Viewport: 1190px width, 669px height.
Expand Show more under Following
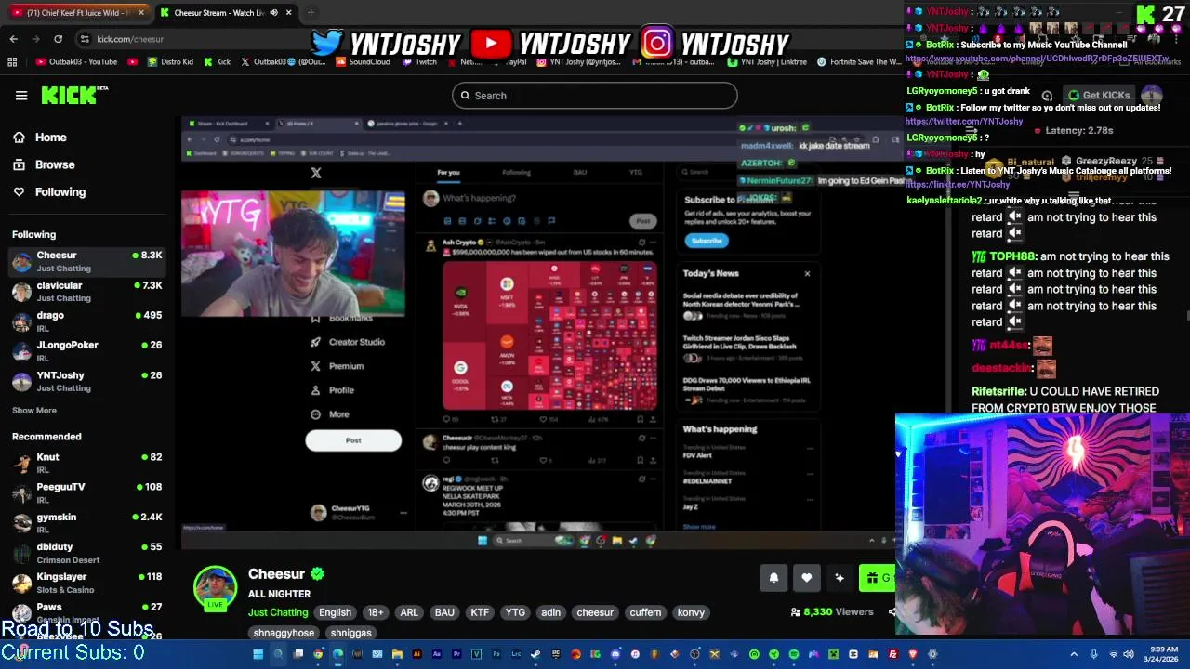click(x=34, y=410)
